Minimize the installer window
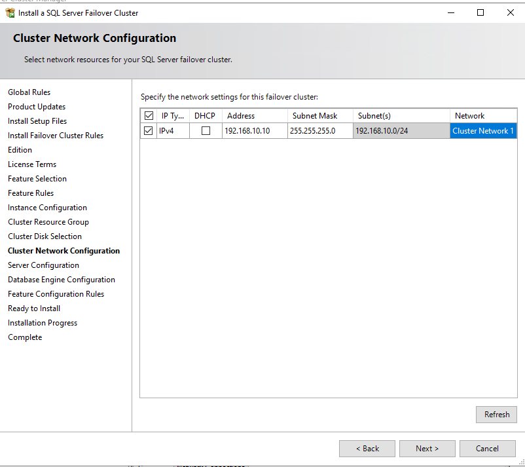525x467 pixels. [x=451, y=12]
